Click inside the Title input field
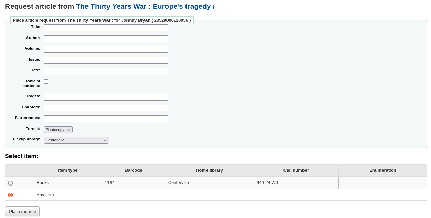Viewport: 431px width, 218px height. click(x=105, y=27)
